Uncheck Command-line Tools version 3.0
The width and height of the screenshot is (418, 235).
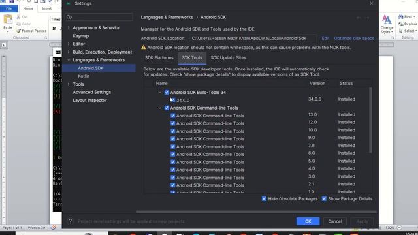tap(172, 178)
